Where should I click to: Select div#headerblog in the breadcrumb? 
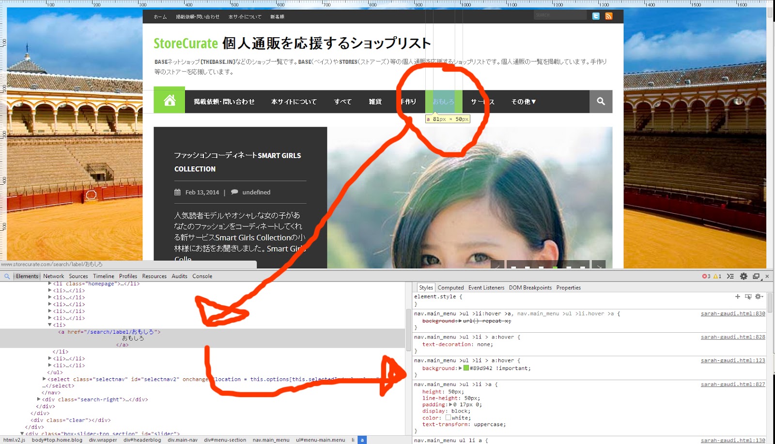coord(142,440)
